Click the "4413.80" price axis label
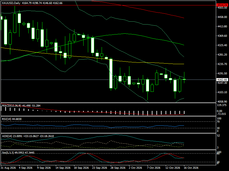Viewport: 229px width, 171px height. coord(222,26)
